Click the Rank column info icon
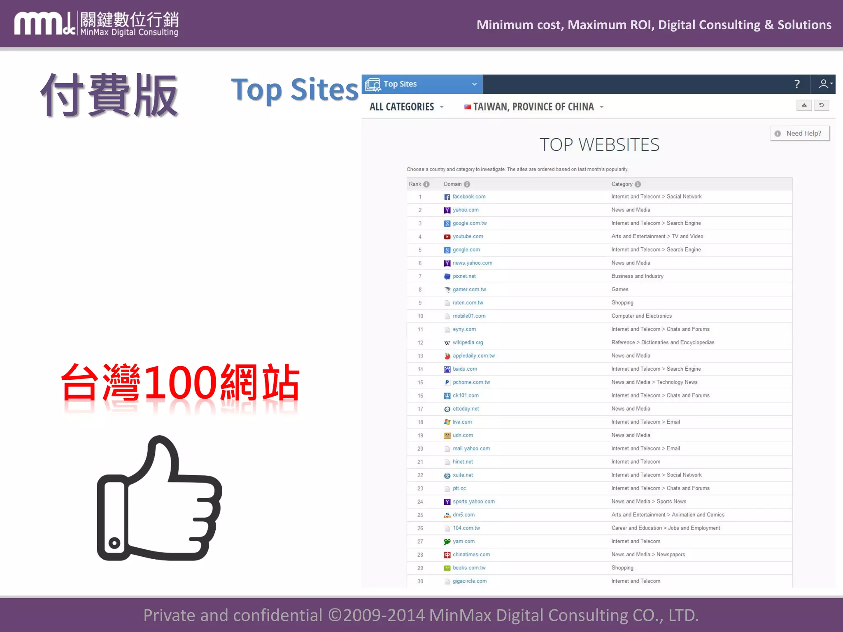 [426, 184]
